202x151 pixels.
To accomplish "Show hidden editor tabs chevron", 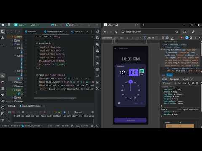I will tap(87, 31).
